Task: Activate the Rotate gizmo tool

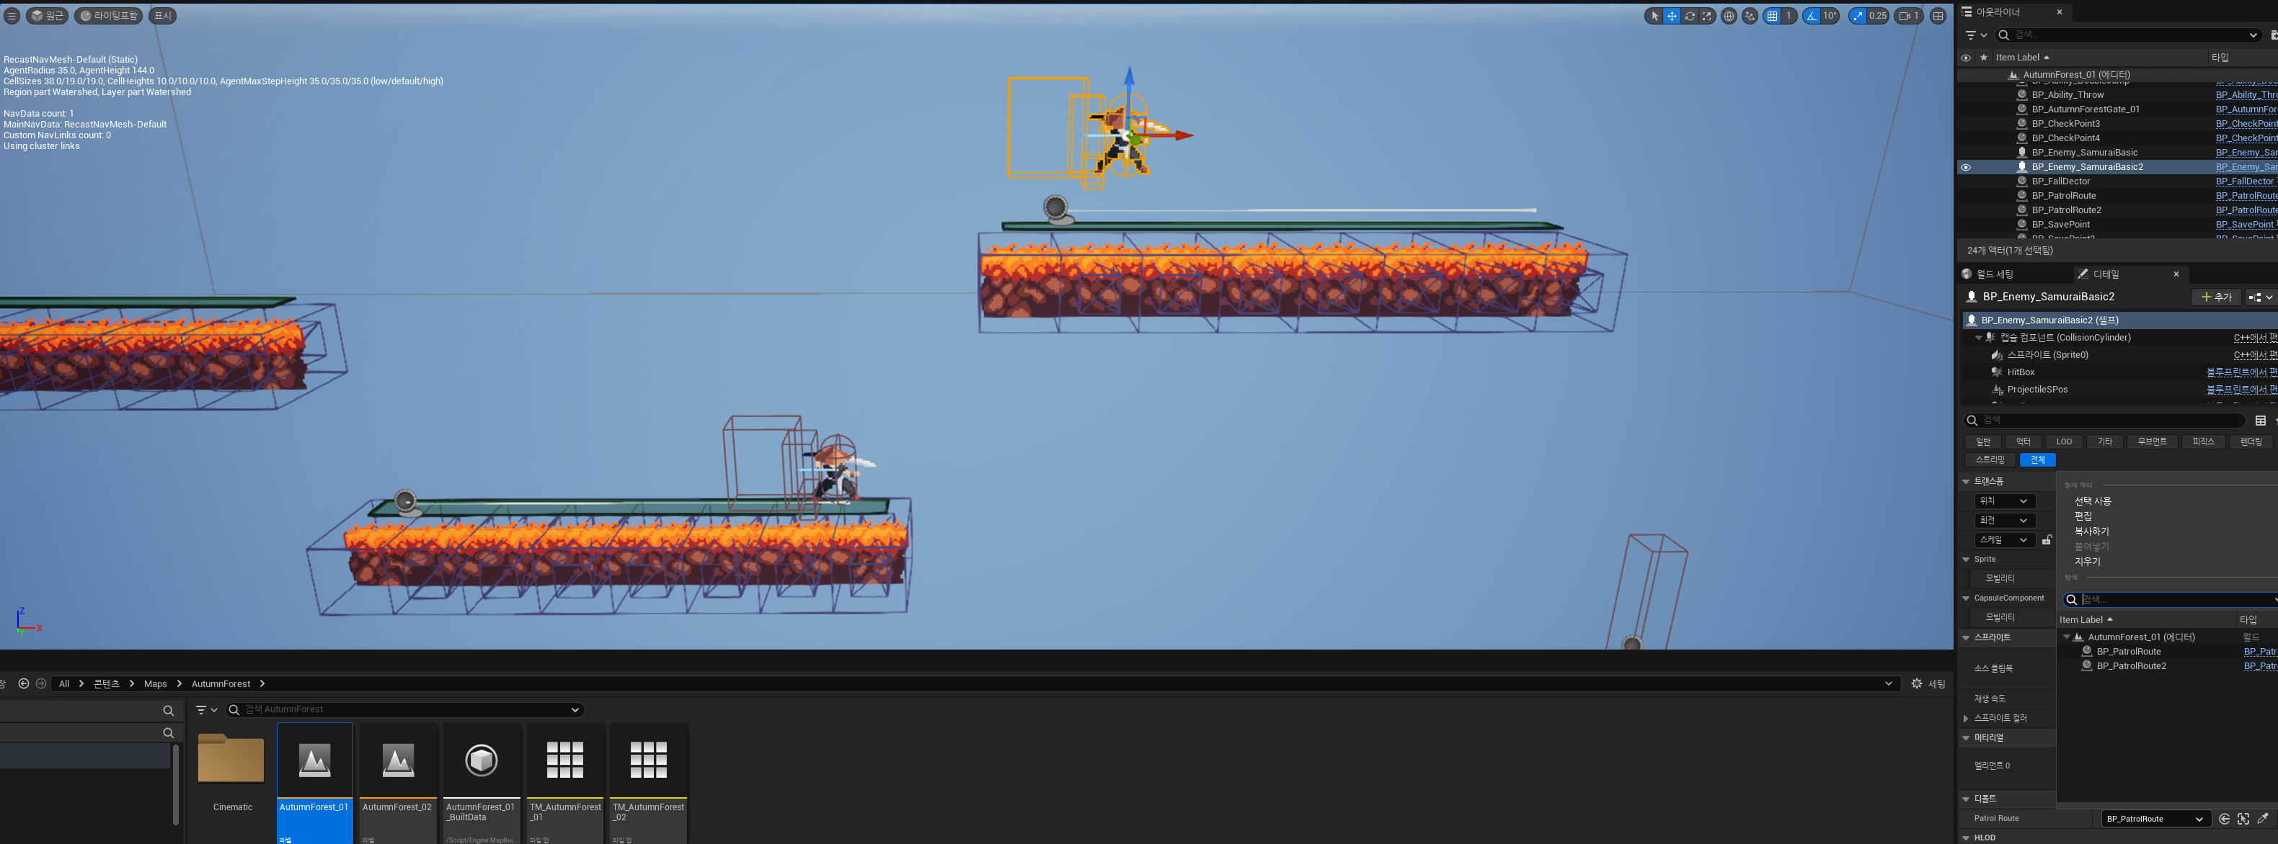Action: point(1689,16)
